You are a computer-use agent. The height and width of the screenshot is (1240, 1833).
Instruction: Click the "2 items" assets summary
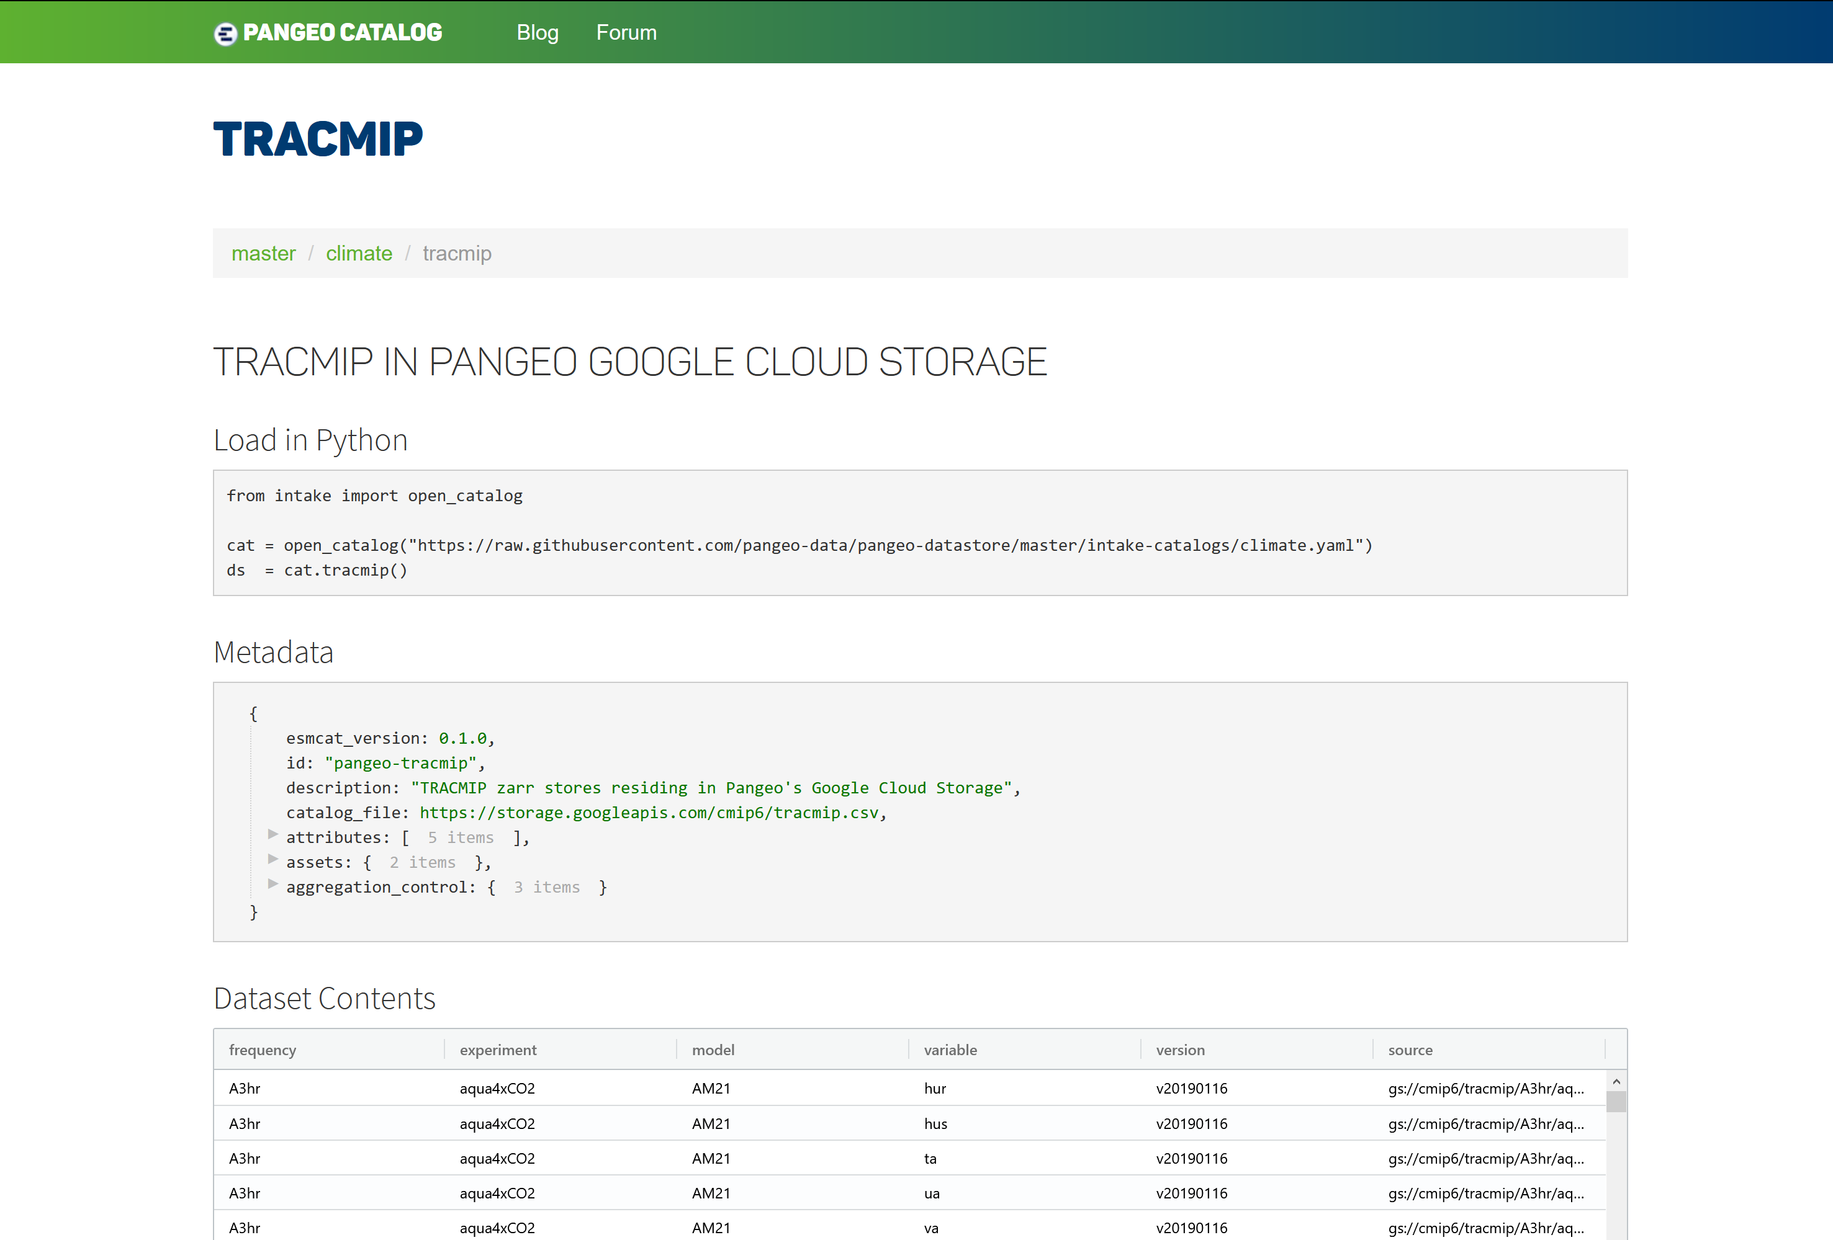pyautogui.click(x=423, y=862)
